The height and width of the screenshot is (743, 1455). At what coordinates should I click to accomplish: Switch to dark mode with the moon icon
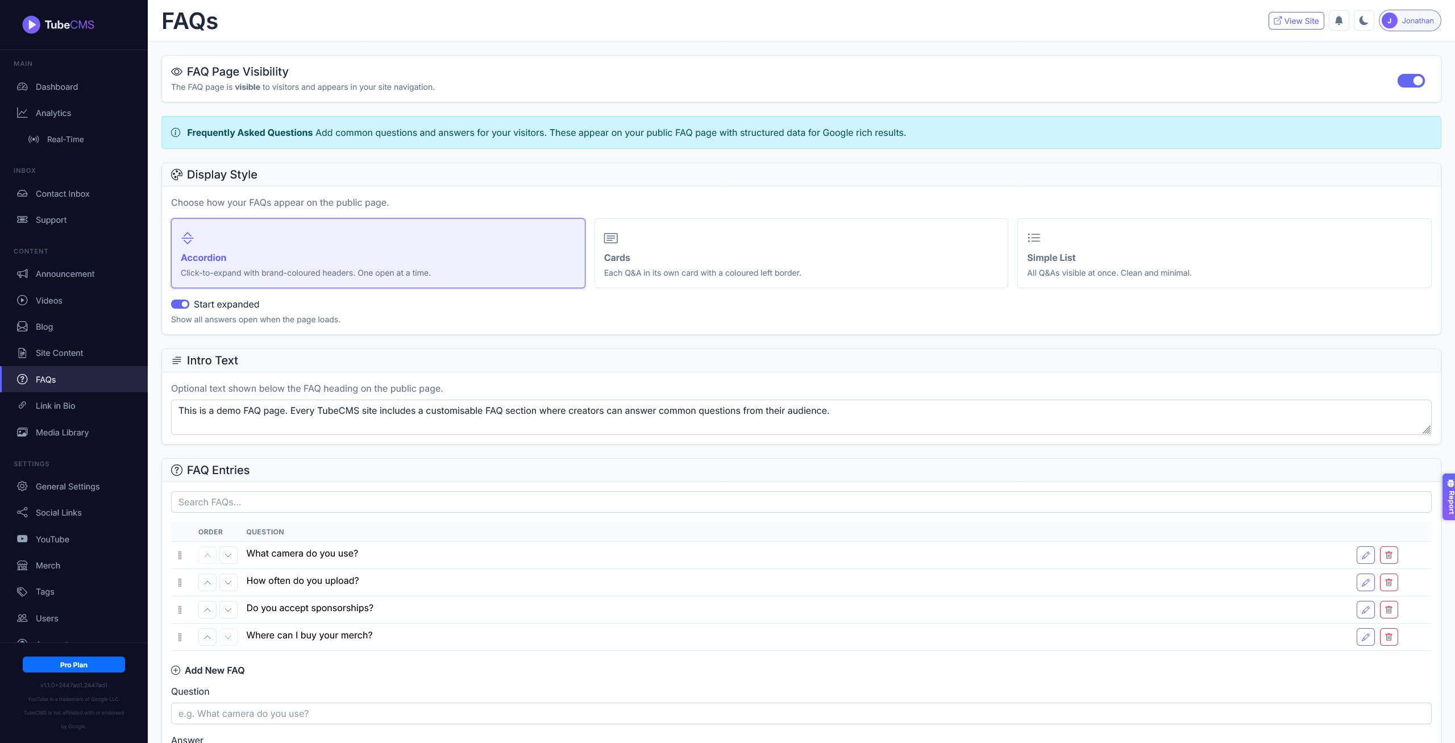pos(1363,20)
